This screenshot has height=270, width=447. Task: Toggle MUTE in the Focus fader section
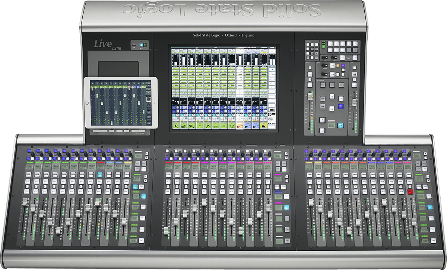(x=310, y=85)
